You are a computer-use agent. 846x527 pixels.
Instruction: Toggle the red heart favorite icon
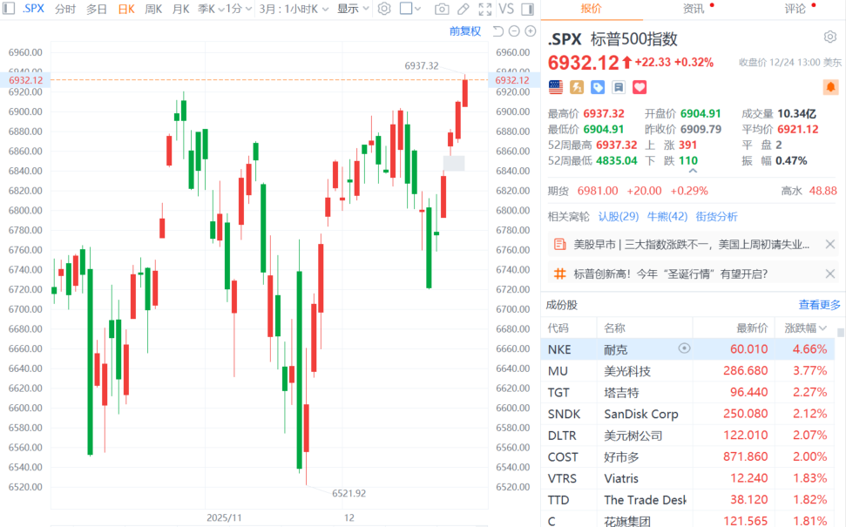(x=640, y=87)
